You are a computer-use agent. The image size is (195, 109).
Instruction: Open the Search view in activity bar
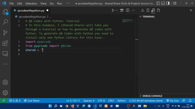(5, 22)
